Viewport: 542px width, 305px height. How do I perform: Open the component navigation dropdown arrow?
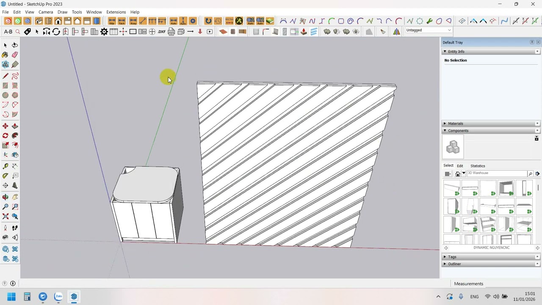click(x=464, y=173)
